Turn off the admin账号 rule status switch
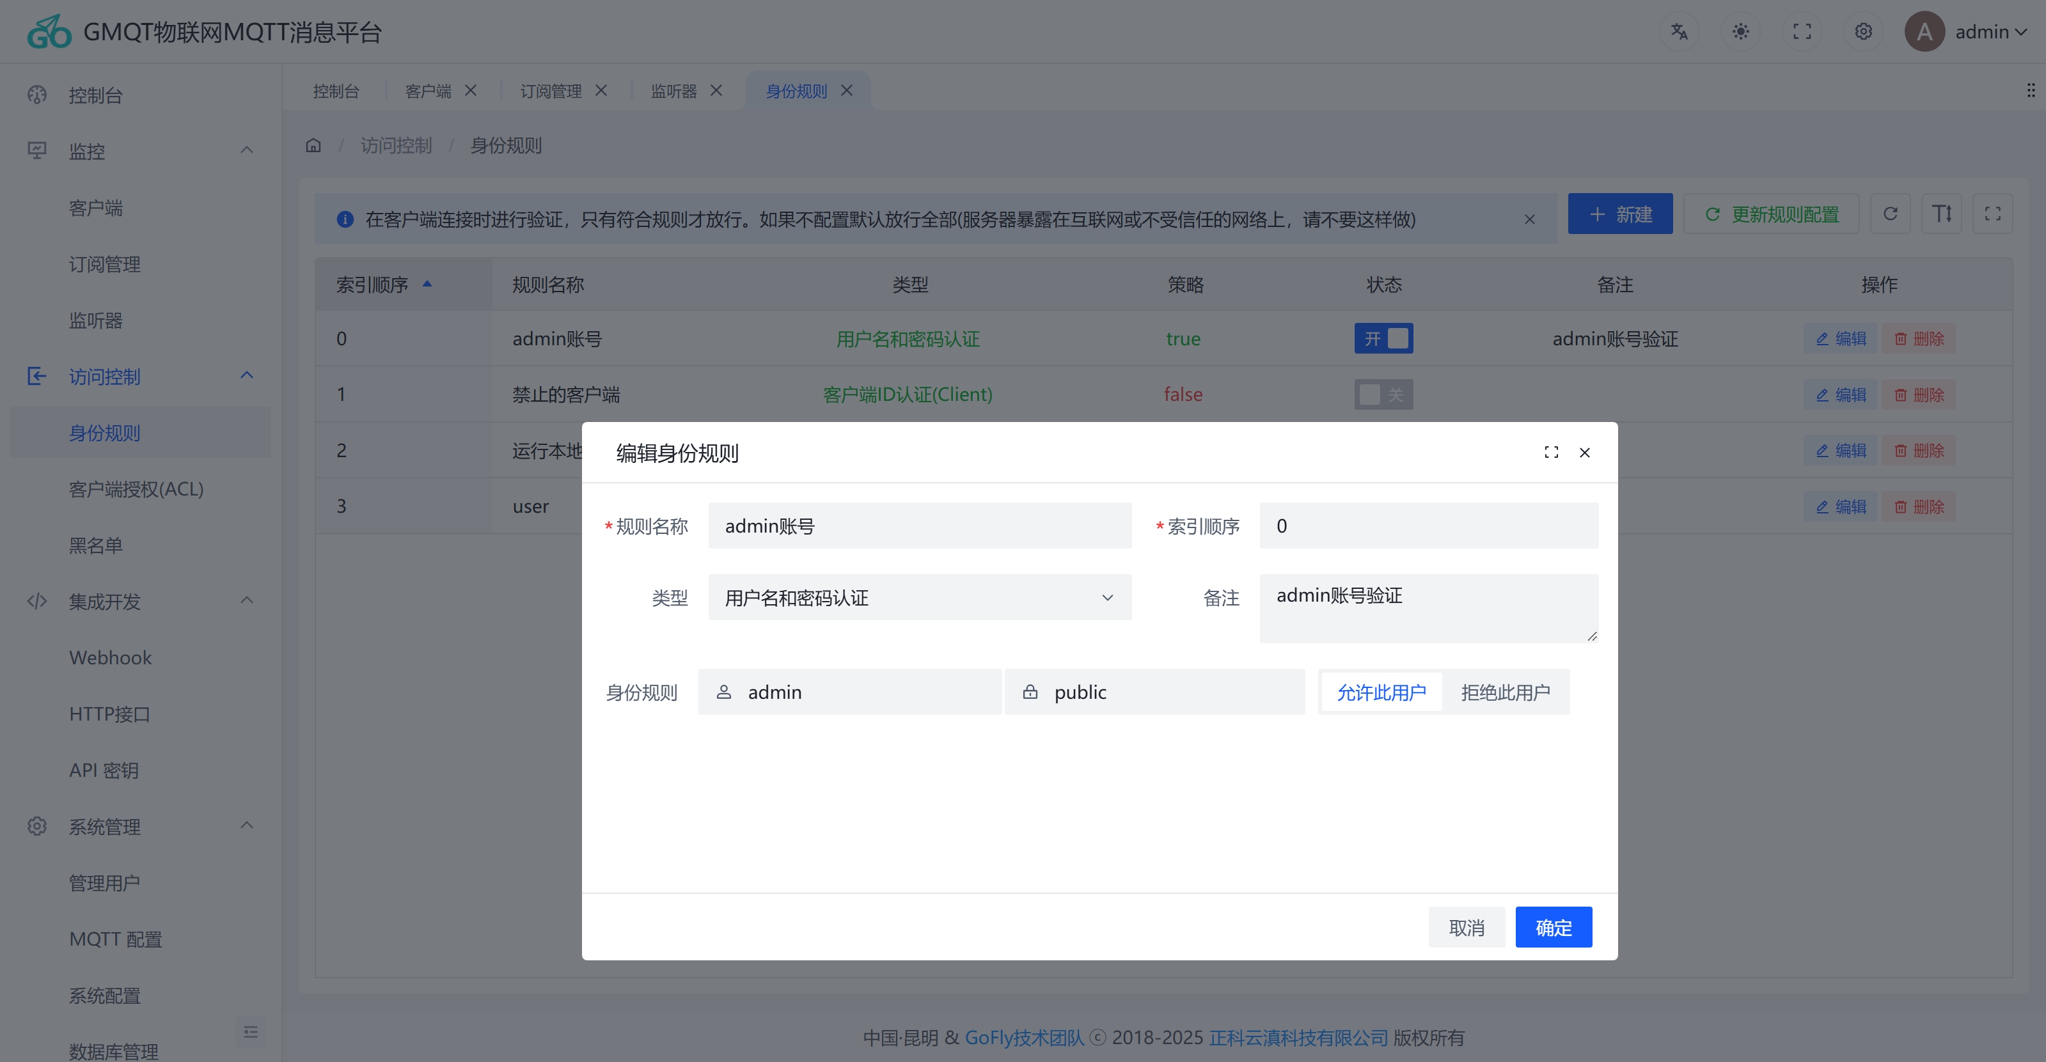The image size is (2046, 1062). [x=1383, y=338]
